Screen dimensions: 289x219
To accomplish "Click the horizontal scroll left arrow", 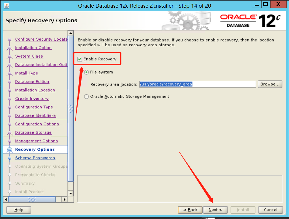I will point(6,199).
